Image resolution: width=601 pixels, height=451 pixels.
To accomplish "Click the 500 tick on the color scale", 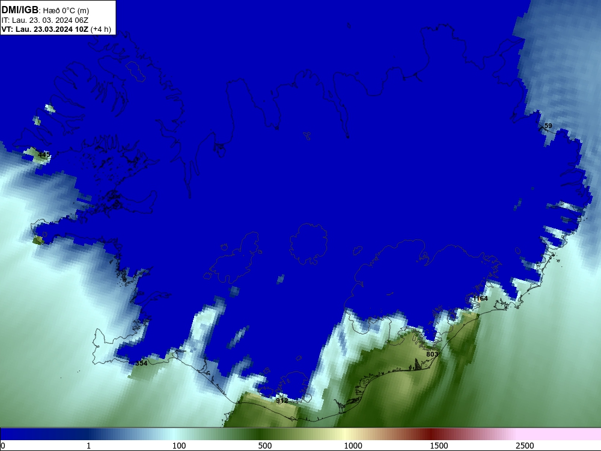I will 265,445.
